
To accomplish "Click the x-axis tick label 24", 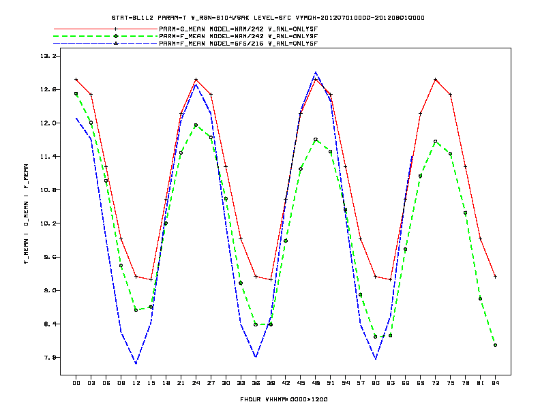I will coord(196,383).
